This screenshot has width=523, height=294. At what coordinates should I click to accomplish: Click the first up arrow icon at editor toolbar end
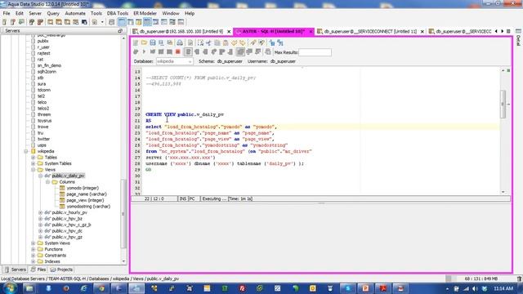pyautogui.click(x=272, y=42)
